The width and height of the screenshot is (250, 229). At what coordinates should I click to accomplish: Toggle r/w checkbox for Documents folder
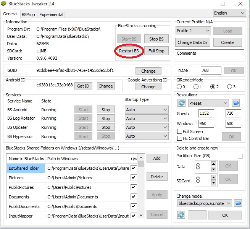point(134,197)
